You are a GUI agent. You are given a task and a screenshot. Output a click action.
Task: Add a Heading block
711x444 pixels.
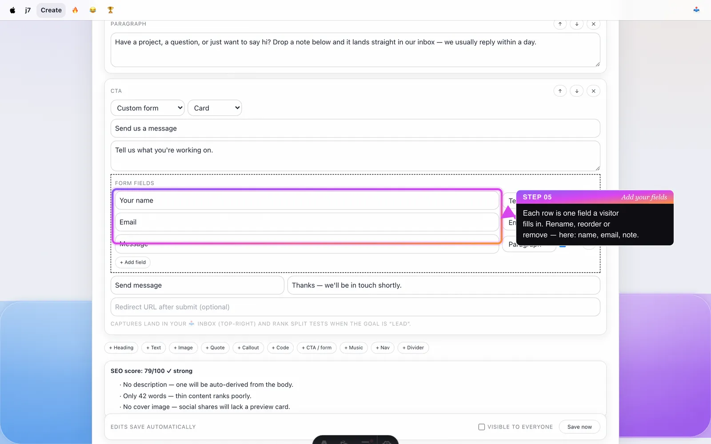121,348
